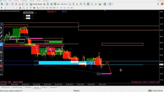Select eraser tool in drawing panel
Screen dimensions: 164x92
1,60
